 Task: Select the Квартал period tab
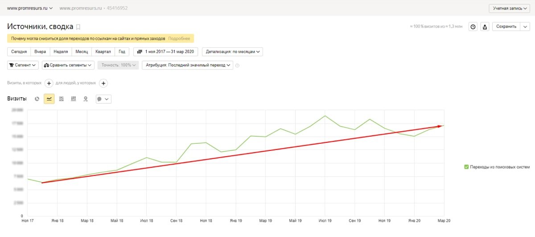pyautogui.click(x=103, y=52)
